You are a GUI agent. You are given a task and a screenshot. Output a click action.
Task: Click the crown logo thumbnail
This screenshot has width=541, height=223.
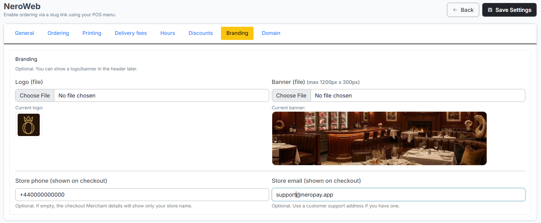tap(29, 125)
